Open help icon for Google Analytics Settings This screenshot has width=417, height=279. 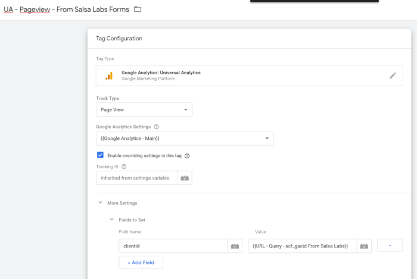click(157, 127)
